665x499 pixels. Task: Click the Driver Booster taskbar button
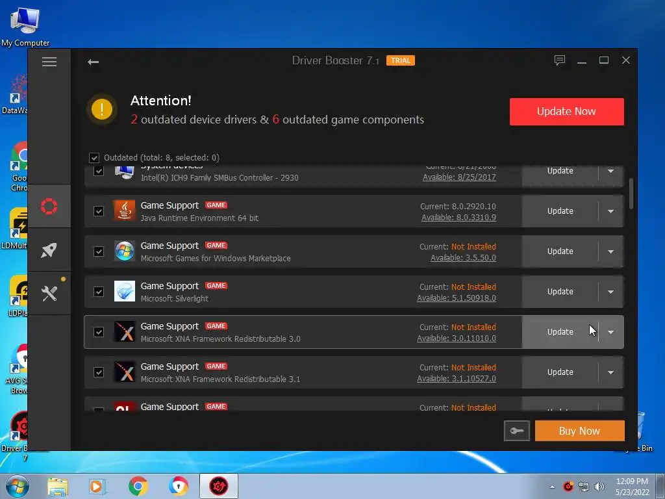pyautogui.click(x=219, y=486)
